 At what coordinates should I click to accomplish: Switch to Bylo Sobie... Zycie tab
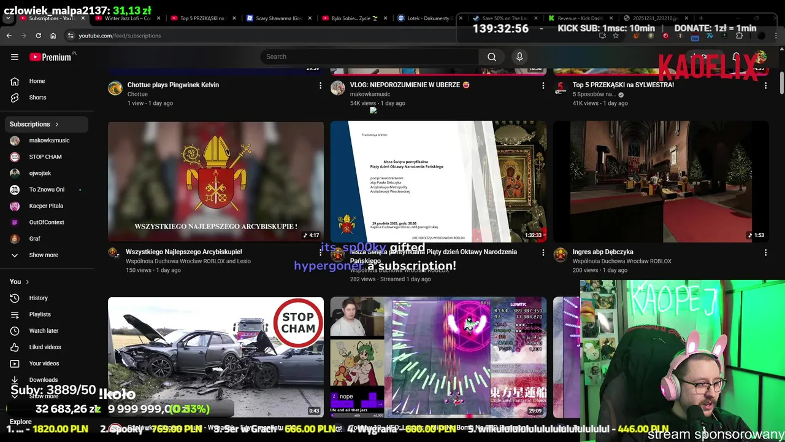click(x=354, y=18)
